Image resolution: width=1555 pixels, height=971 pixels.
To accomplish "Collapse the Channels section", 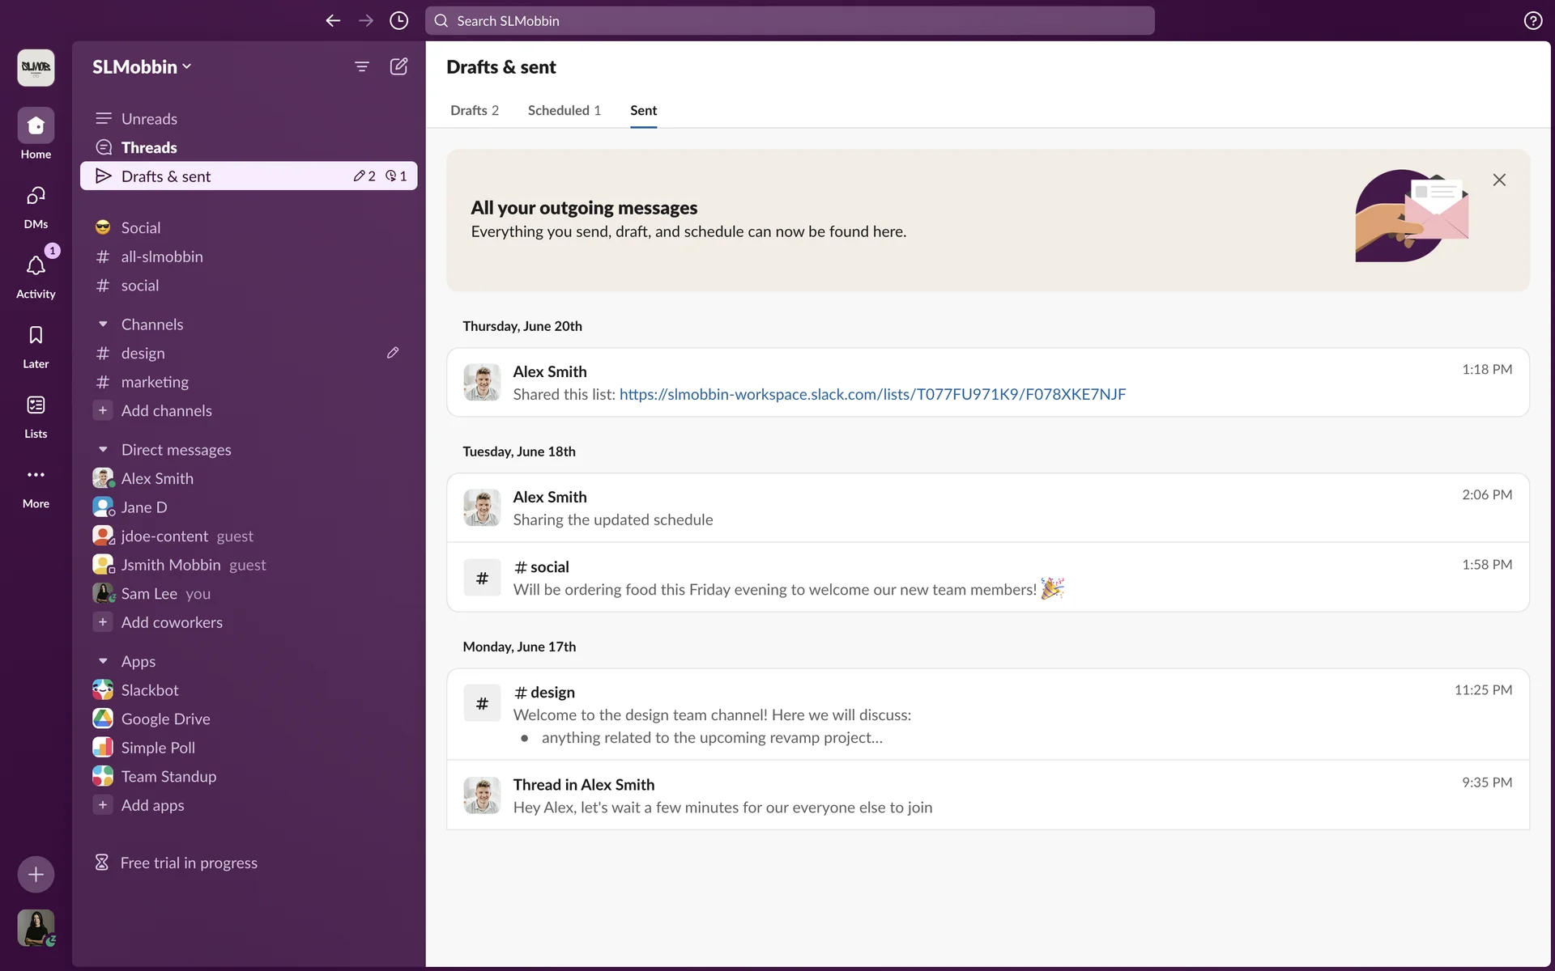I will 103,324.
